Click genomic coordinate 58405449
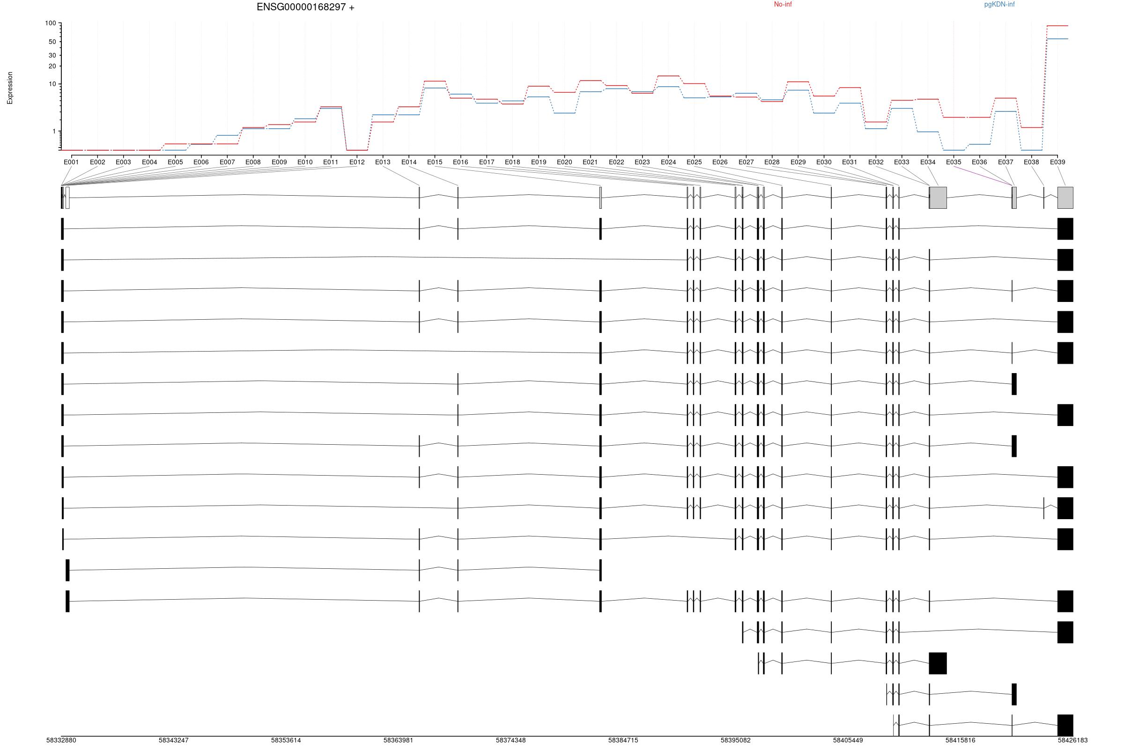This screenshot has width=1124, height=749. coord(848,741)
